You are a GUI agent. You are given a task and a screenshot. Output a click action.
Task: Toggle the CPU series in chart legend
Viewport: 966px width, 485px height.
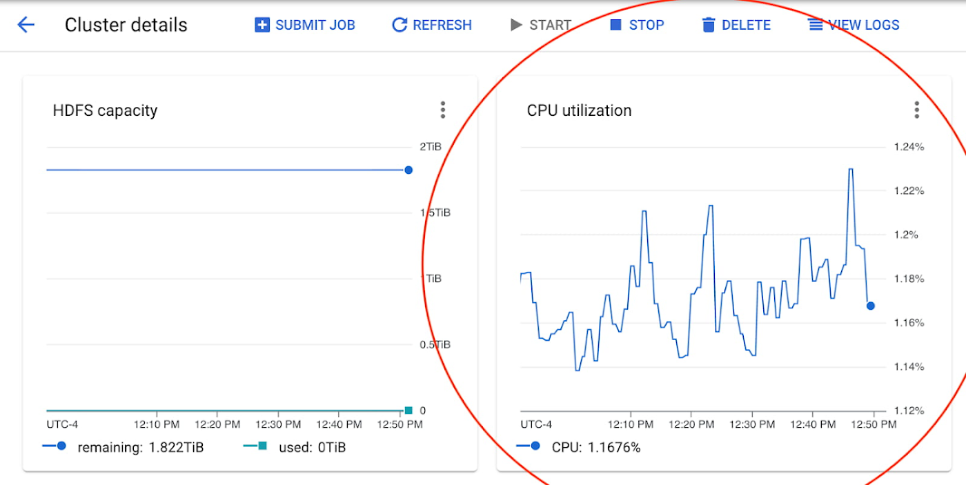[x=578, y=447]
